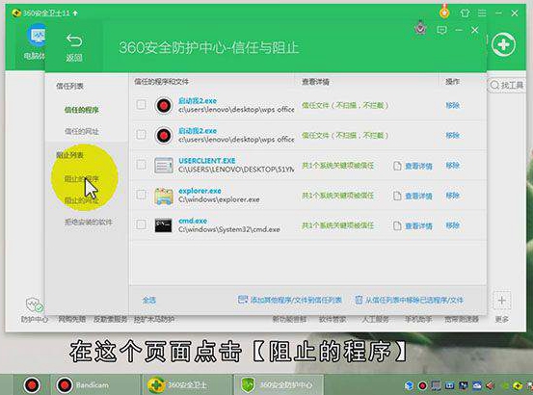533x395 pixels.
Task: Click 添加其他程序/文件到信任列表
Action: (290, 300)
